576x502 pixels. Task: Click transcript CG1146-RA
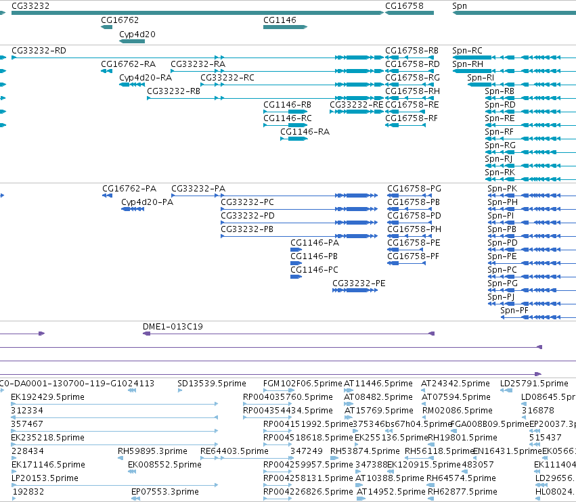305,132
